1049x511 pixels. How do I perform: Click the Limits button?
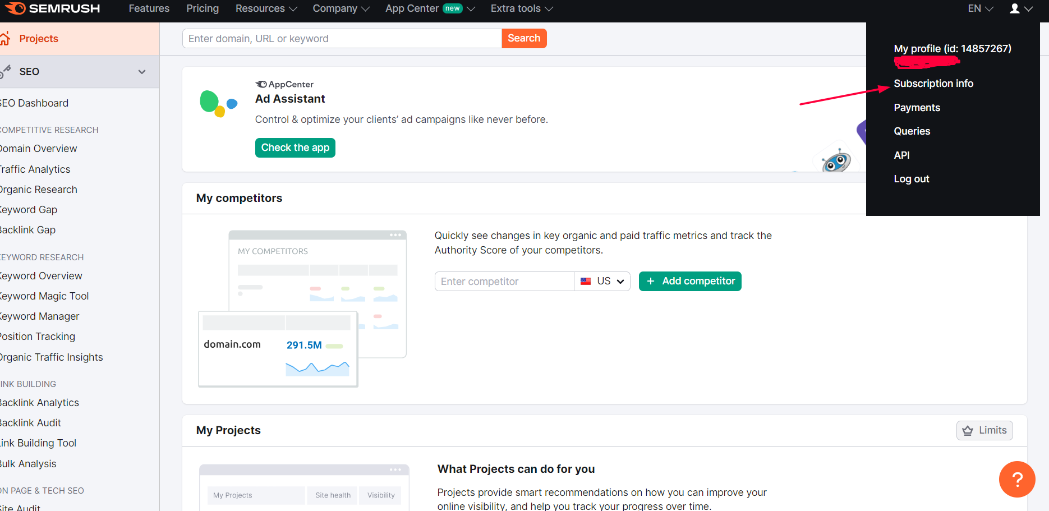[x=984, y=430]
